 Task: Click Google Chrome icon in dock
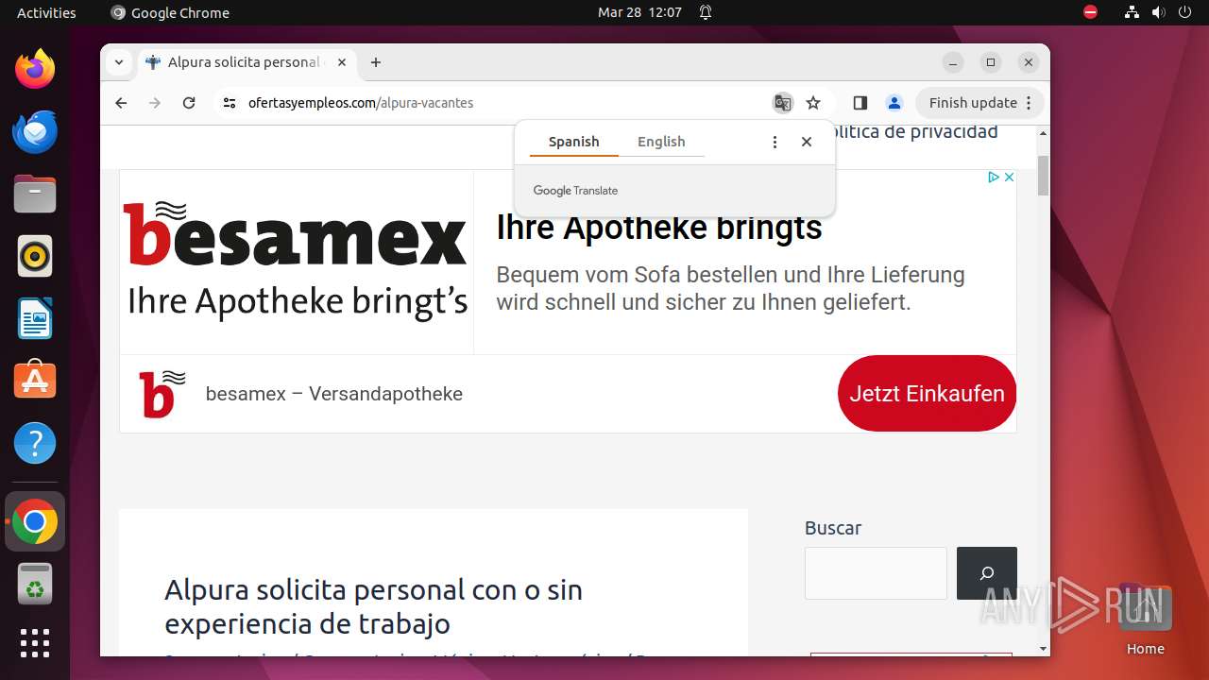click(x=35, y=521)
